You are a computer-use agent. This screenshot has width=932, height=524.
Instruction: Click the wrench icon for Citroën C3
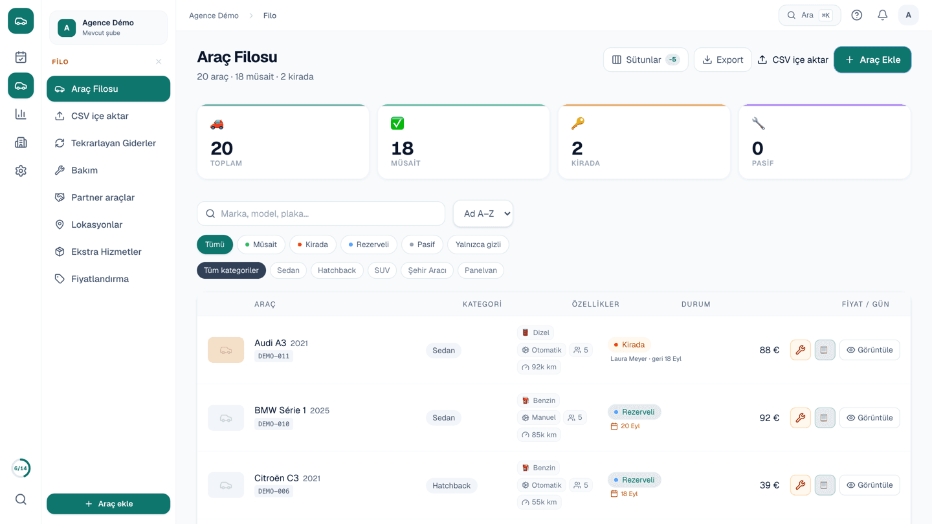[800, 485]
